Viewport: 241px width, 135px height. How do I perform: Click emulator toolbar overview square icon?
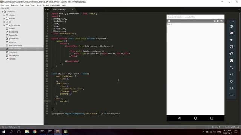(231, 88)
